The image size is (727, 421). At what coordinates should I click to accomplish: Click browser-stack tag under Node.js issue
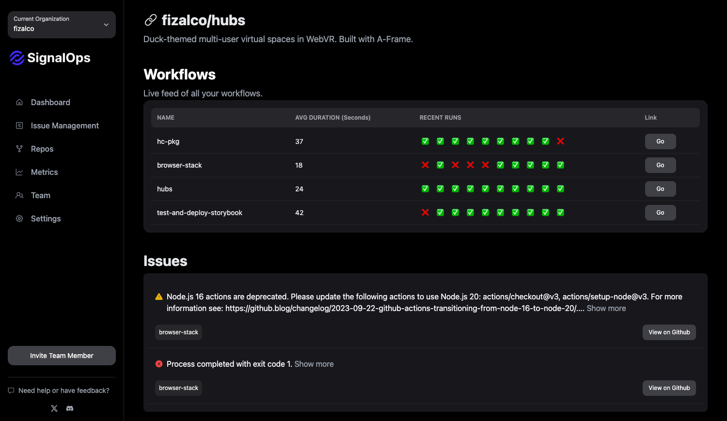click(178, 332)
